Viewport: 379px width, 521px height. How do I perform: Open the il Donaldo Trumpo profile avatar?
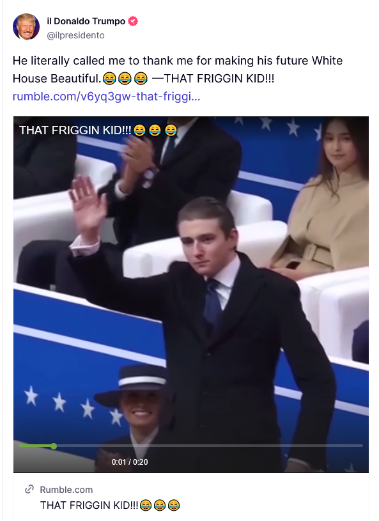click(26, 27)
